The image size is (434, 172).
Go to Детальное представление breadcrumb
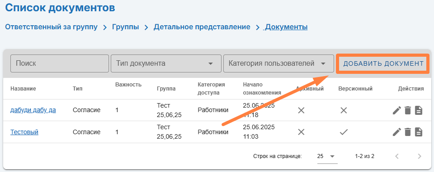[202, 27]
